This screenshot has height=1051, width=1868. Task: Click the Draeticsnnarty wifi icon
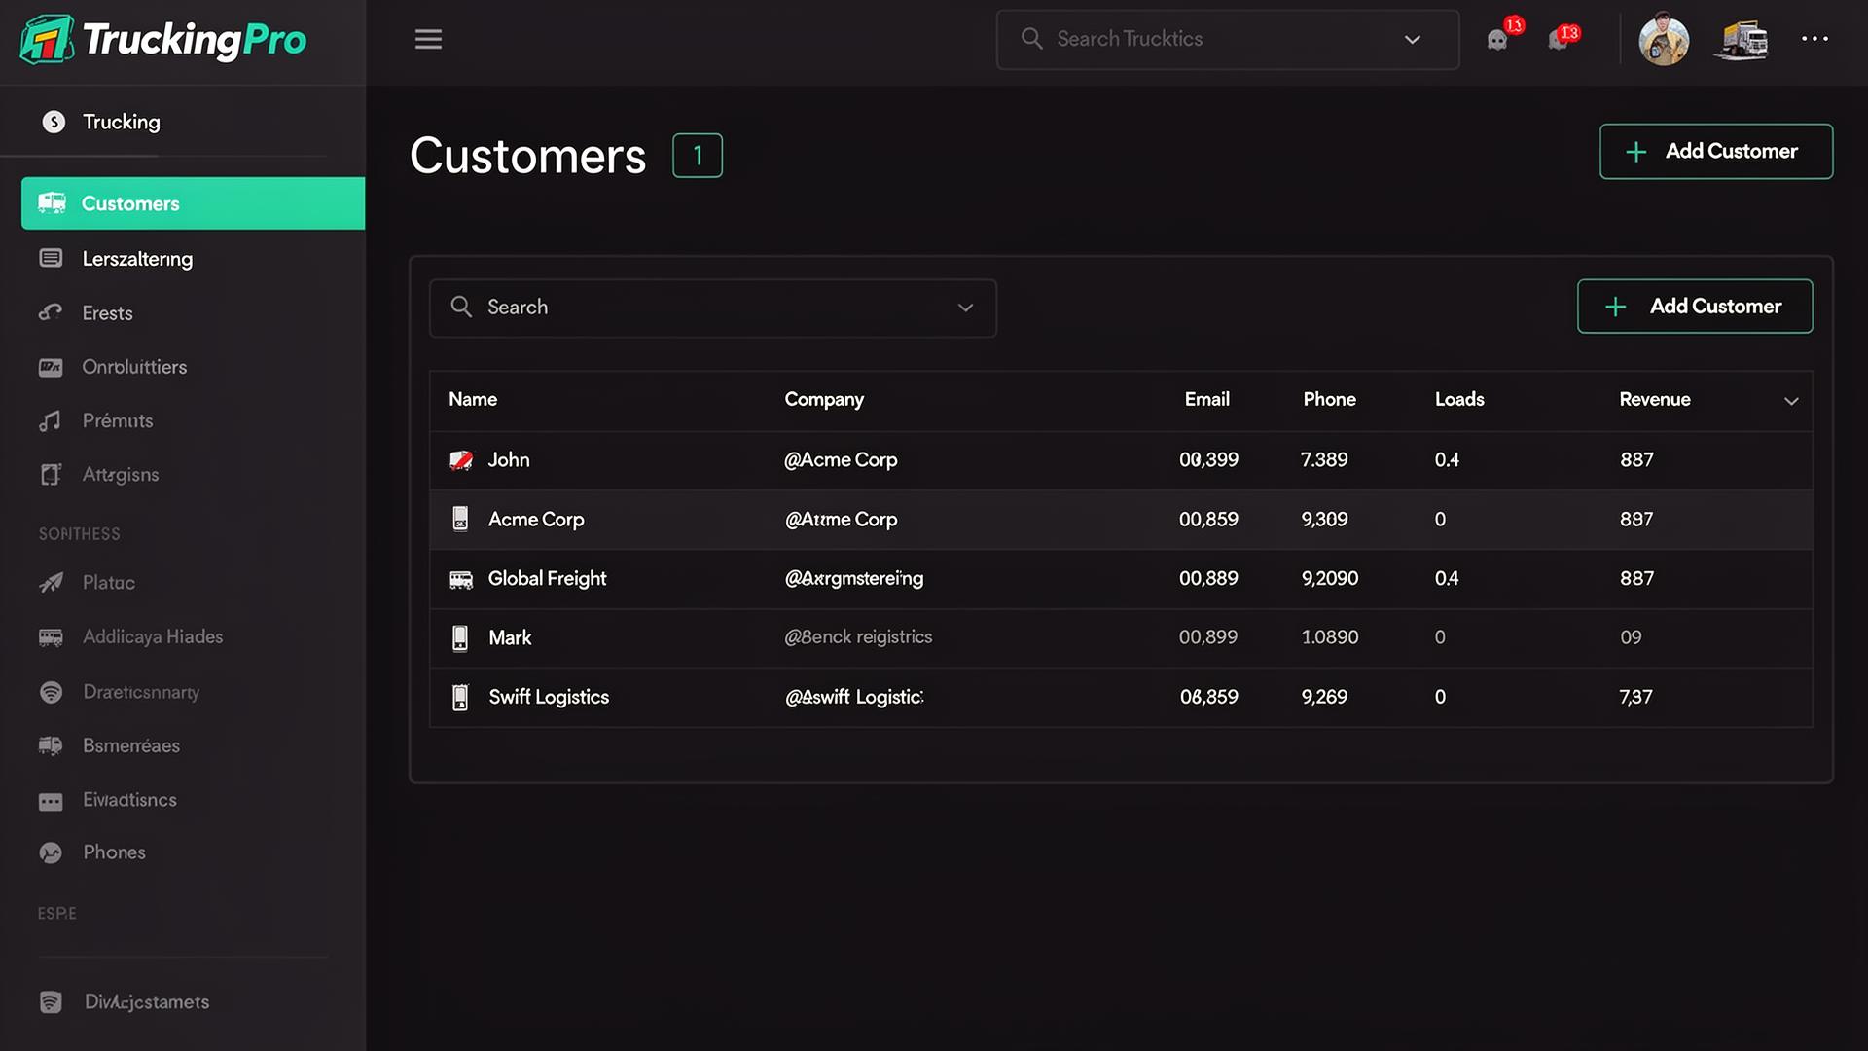pos(51,692)
